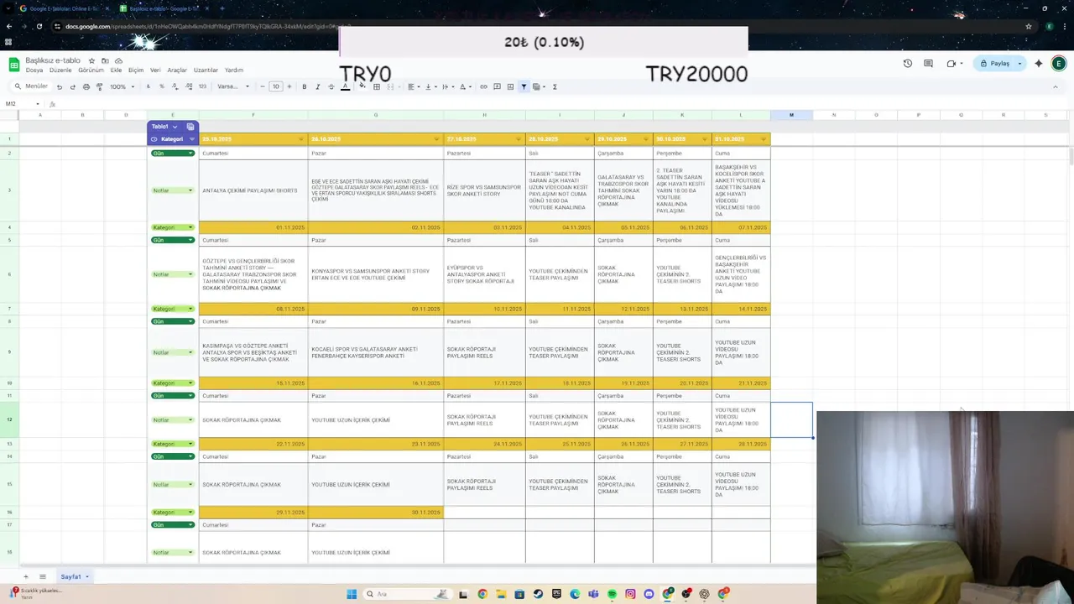
Task: Decrease font size with minus button
Action: pos(262,86)
